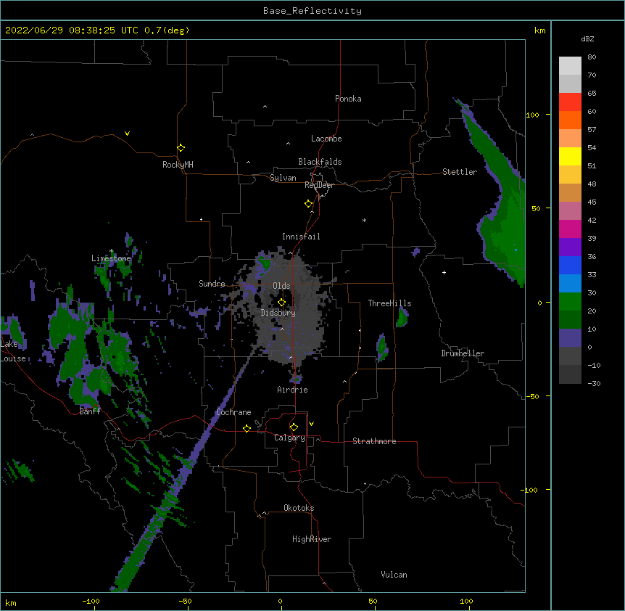Image resolution: width=625 pixels, height=611 pixels.
Task: Click the yellow diamond marker between Olds and Didsbury
Action: click(282, 303)
